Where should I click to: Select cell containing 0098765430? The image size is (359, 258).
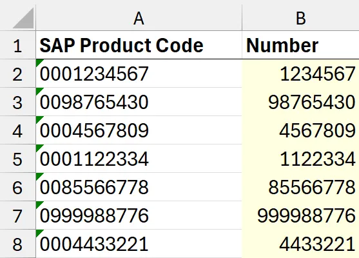(x=139, y=102)
